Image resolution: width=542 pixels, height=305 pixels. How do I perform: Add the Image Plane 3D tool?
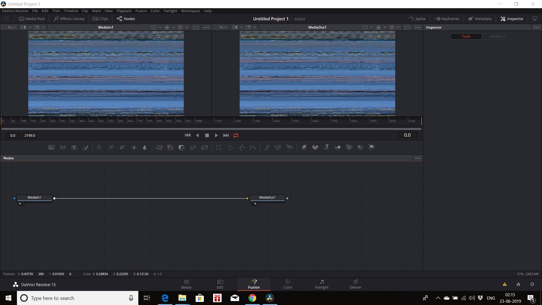coord(304,147)
